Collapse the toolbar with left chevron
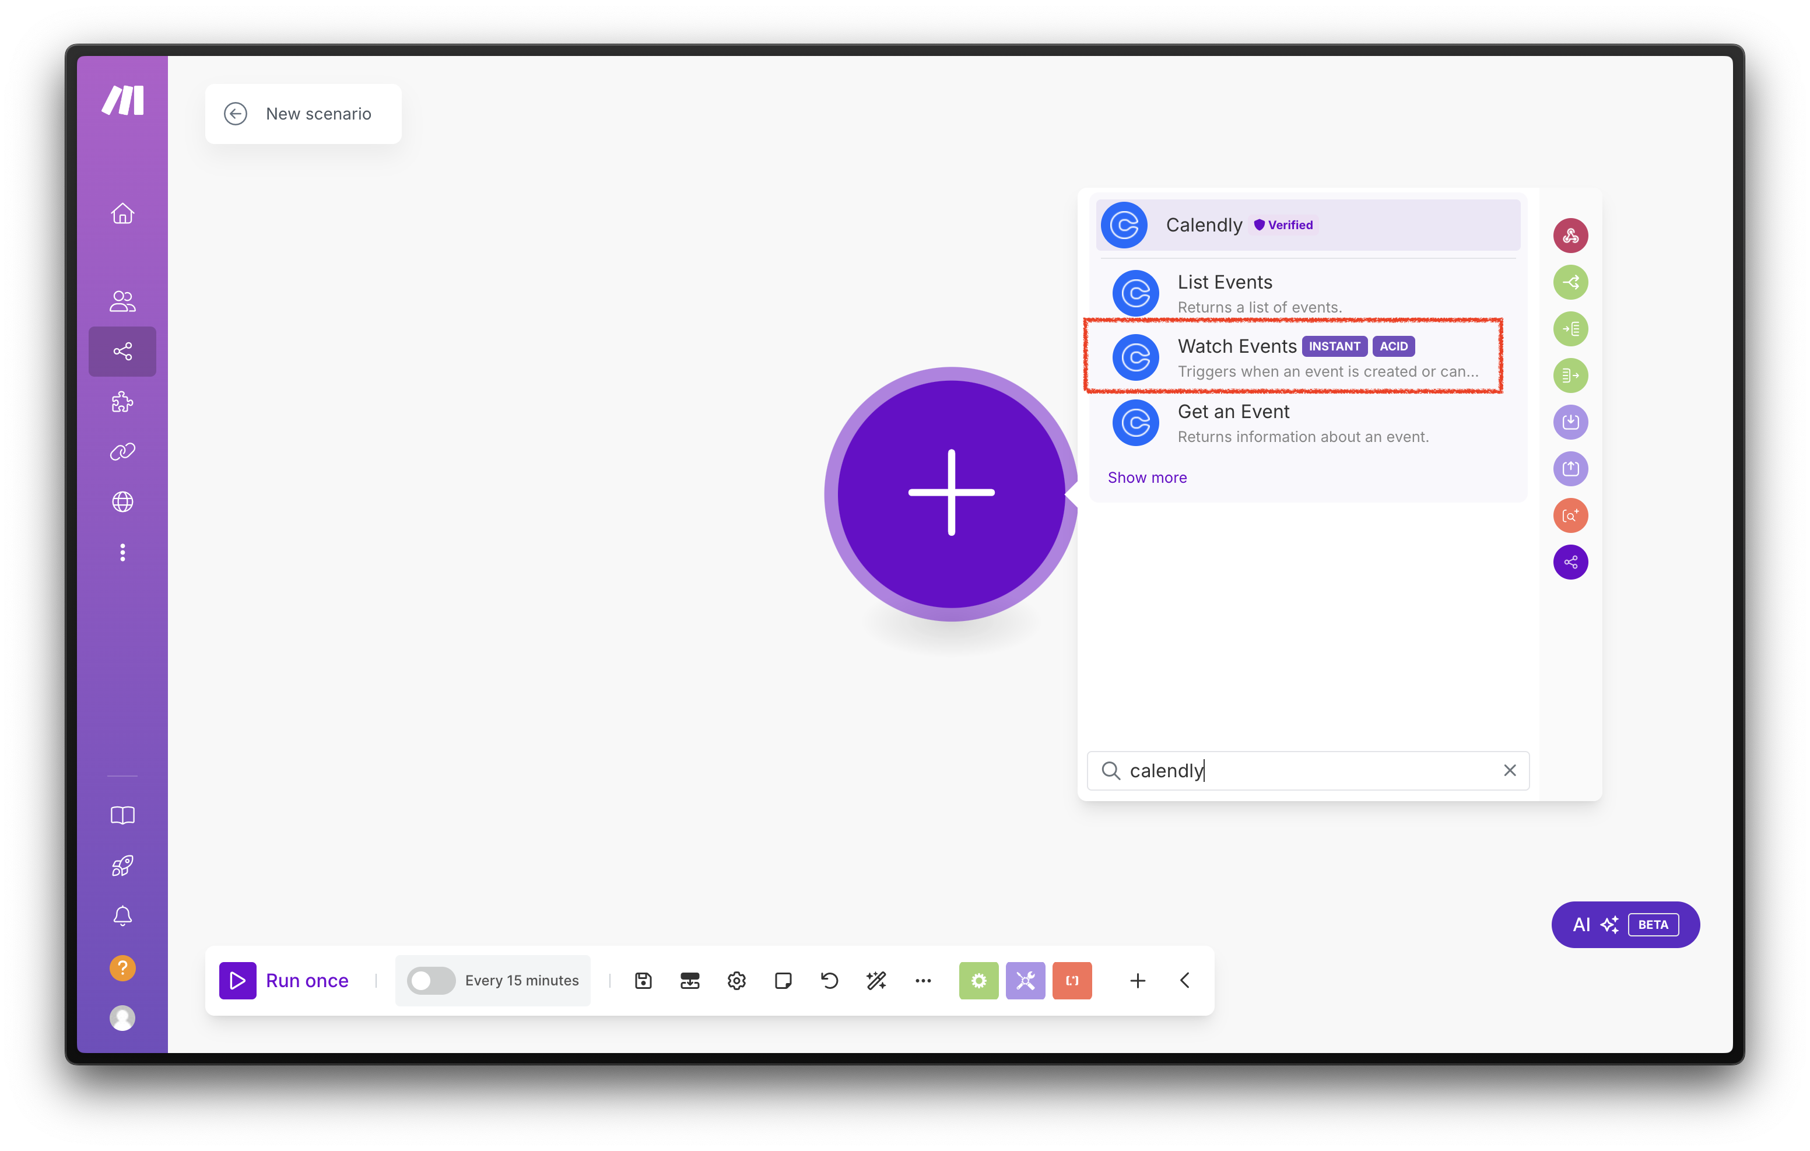This screenshot has width=1810, height=1151. 1185,980
